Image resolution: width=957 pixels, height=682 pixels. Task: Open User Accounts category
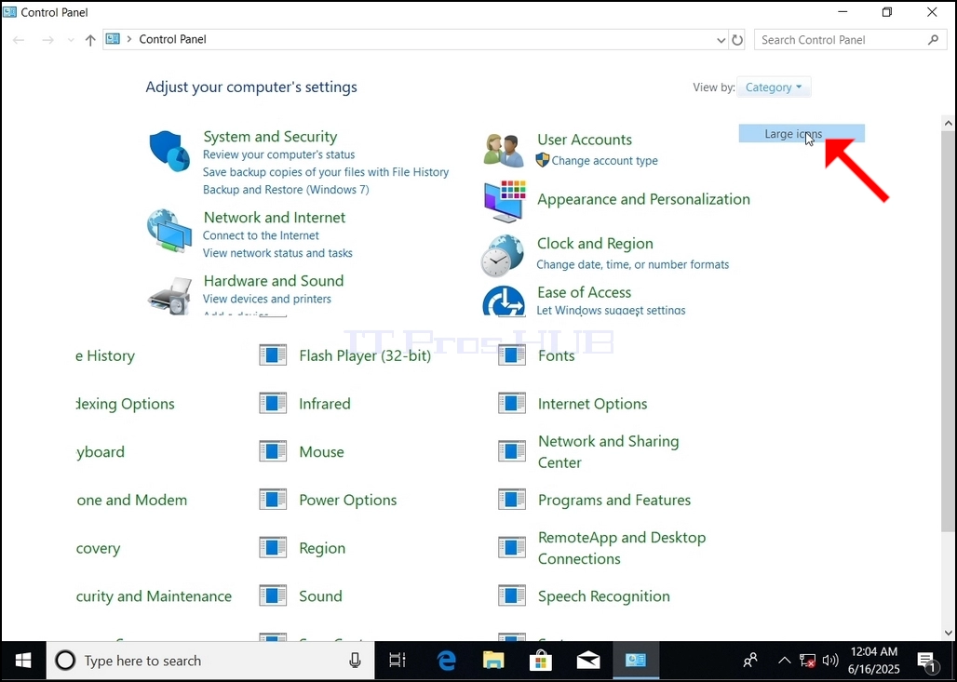[x=584, y=140]
